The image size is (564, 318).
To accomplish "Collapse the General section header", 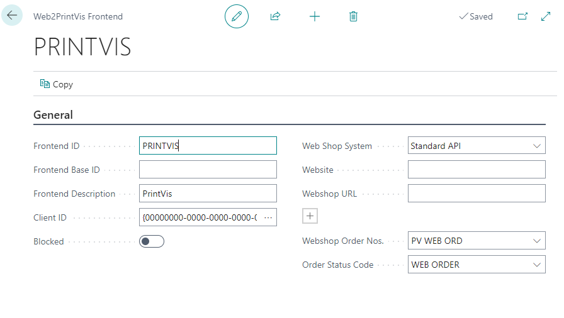I will coord(53,115).
